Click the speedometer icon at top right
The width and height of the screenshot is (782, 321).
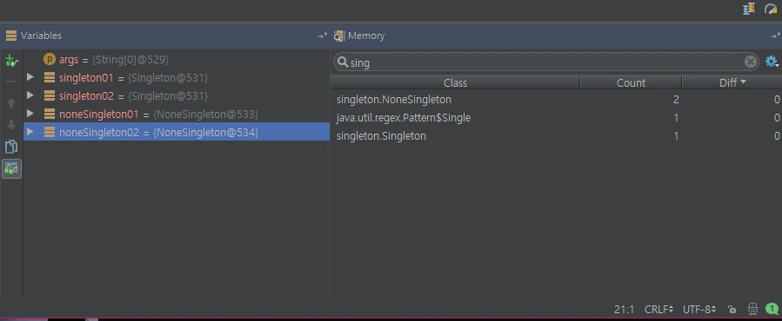click(771, 9)
